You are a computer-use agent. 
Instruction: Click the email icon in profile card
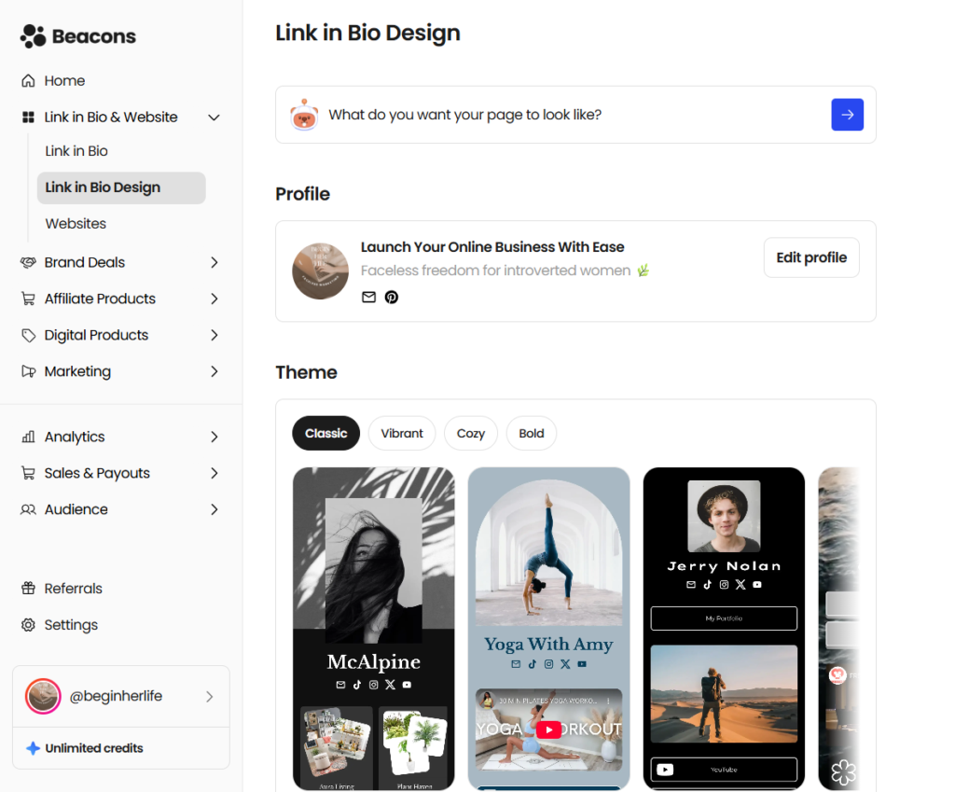point(368,297)
